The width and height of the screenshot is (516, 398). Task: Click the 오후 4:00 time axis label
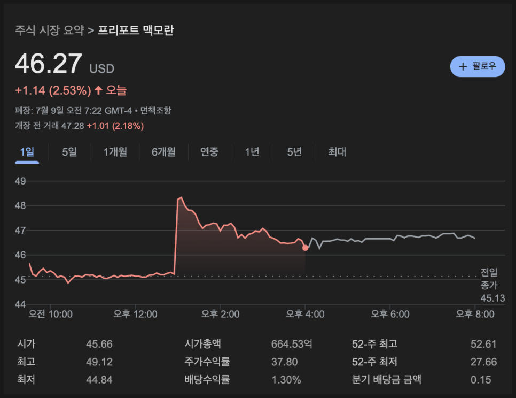click(x=305, y=314)
